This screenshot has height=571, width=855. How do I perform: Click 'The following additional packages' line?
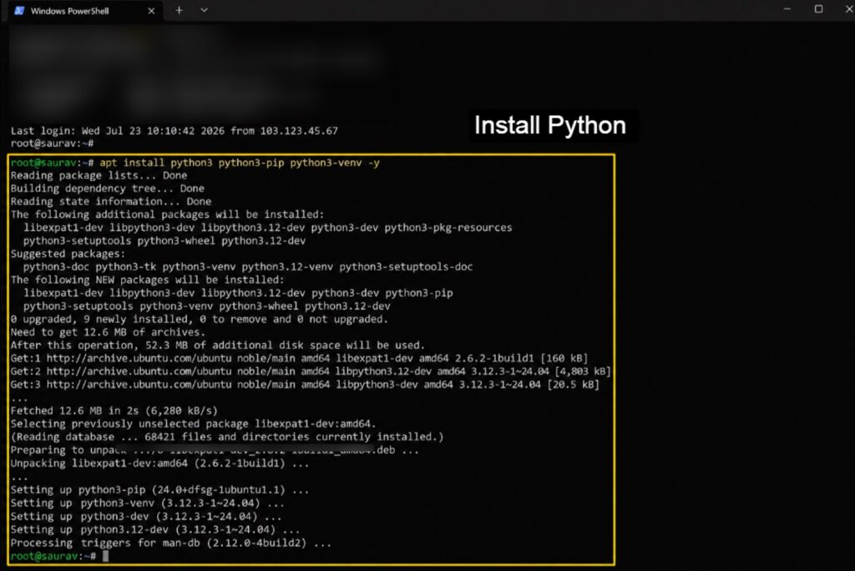click(x=167, y=215)
